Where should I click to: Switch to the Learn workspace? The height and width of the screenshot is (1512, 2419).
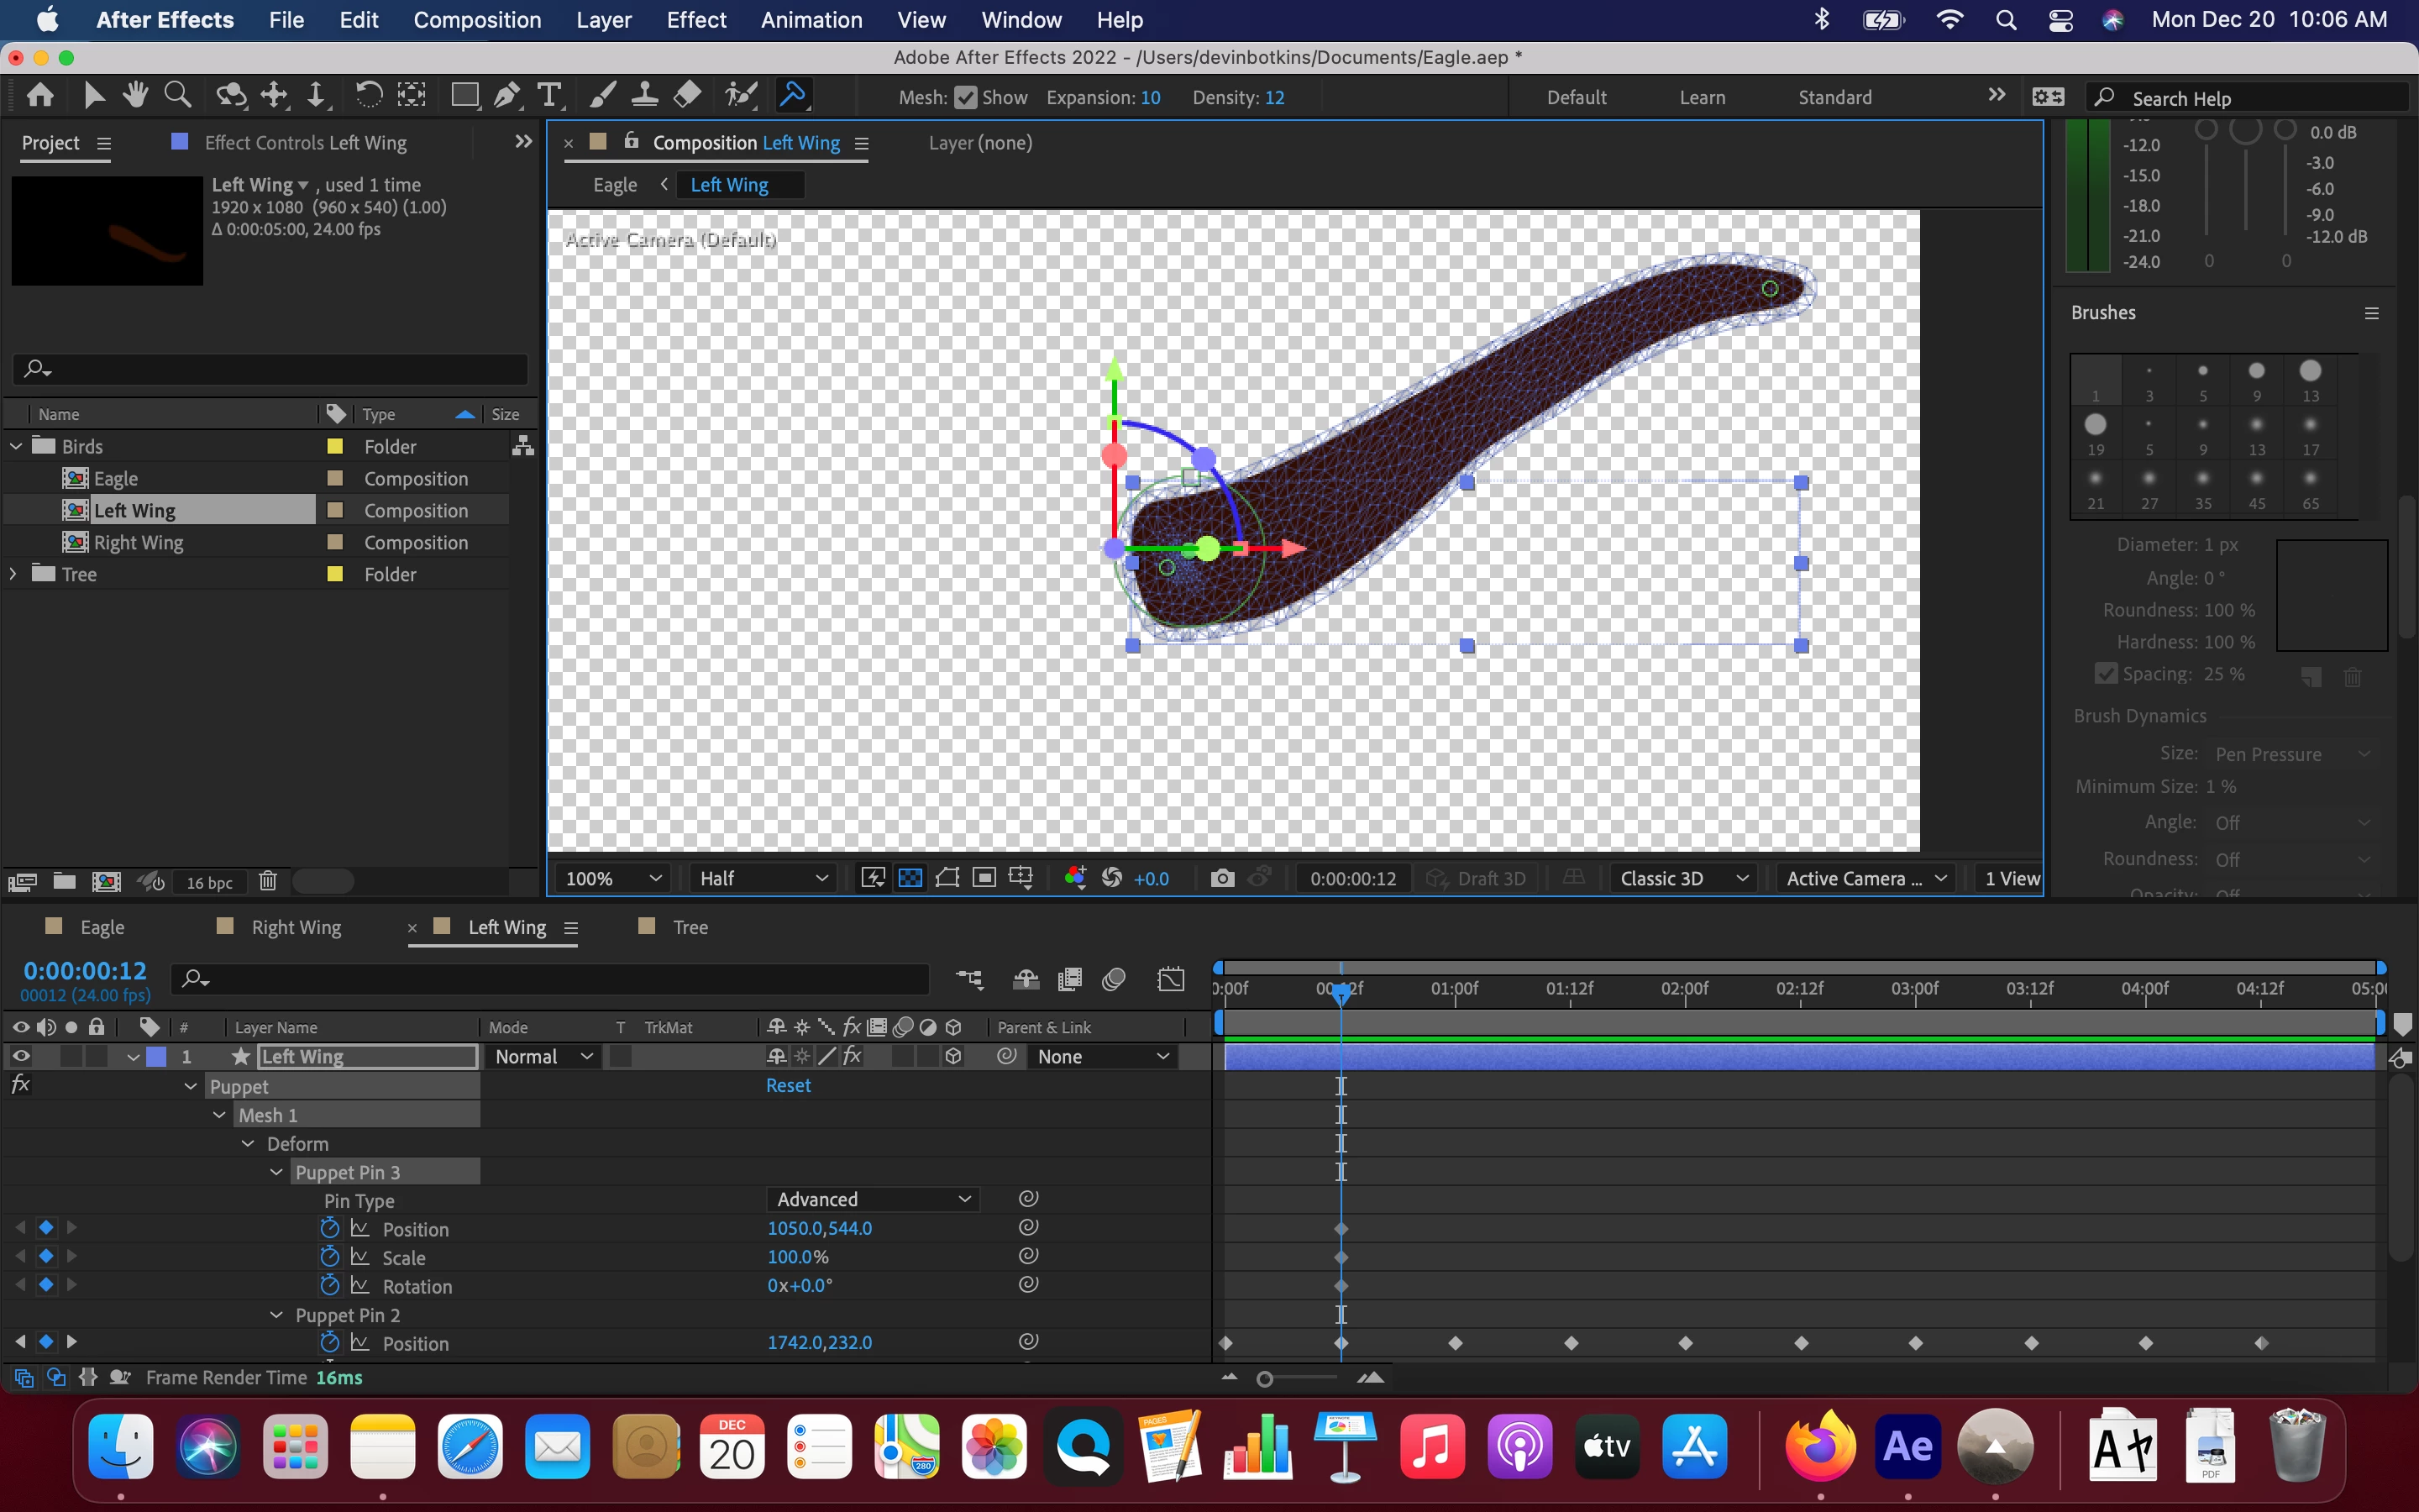coord(1702,98)
